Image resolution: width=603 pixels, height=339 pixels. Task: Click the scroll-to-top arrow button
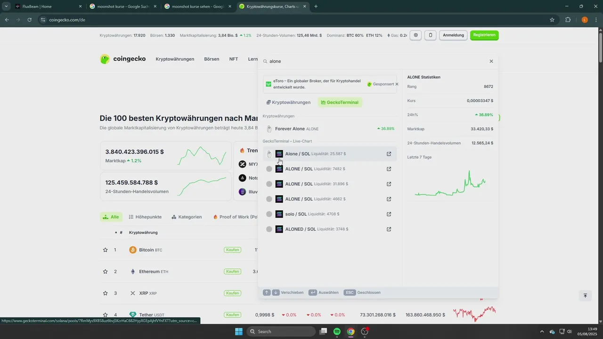coord(585,296)
